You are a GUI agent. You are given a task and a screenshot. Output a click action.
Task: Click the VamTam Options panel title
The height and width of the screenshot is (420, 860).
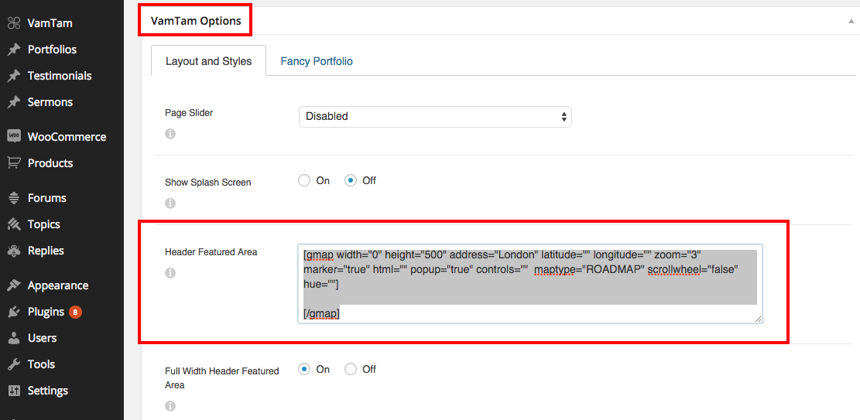point(196,22)
